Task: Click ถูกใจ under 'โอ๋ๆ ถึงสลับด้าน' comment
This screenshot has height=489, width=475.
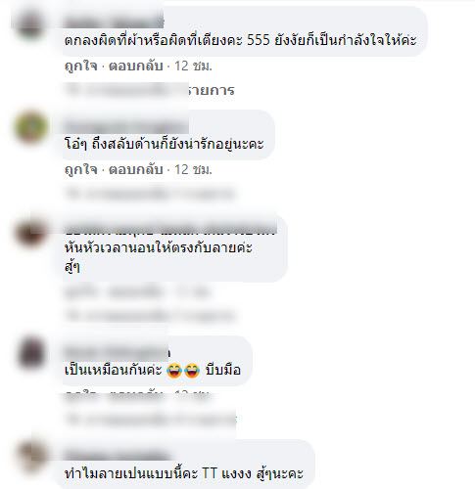Action: [x=81, y=169]
